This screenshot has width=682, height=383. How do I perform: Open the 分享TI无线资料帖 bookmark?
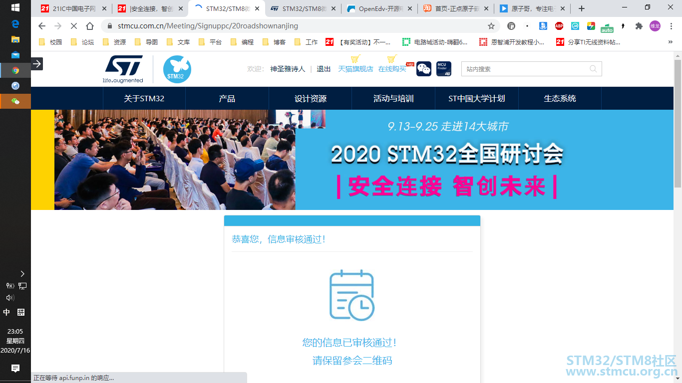tap(589, 42)
